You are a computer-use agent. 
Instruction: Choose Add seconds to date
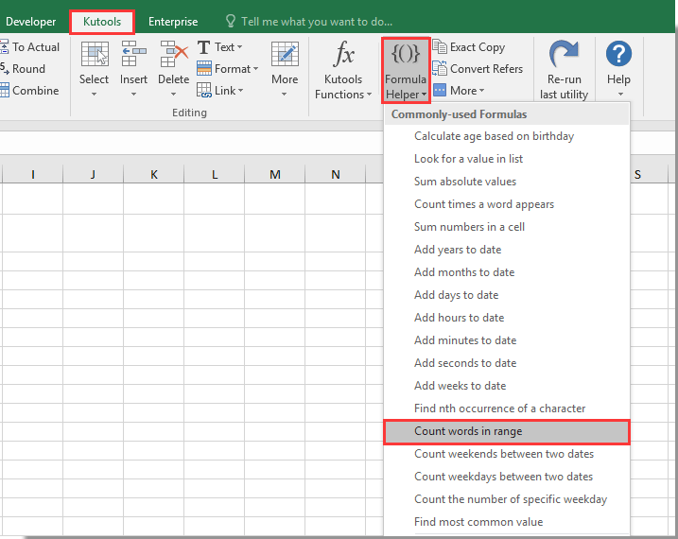tap(507, 363)
